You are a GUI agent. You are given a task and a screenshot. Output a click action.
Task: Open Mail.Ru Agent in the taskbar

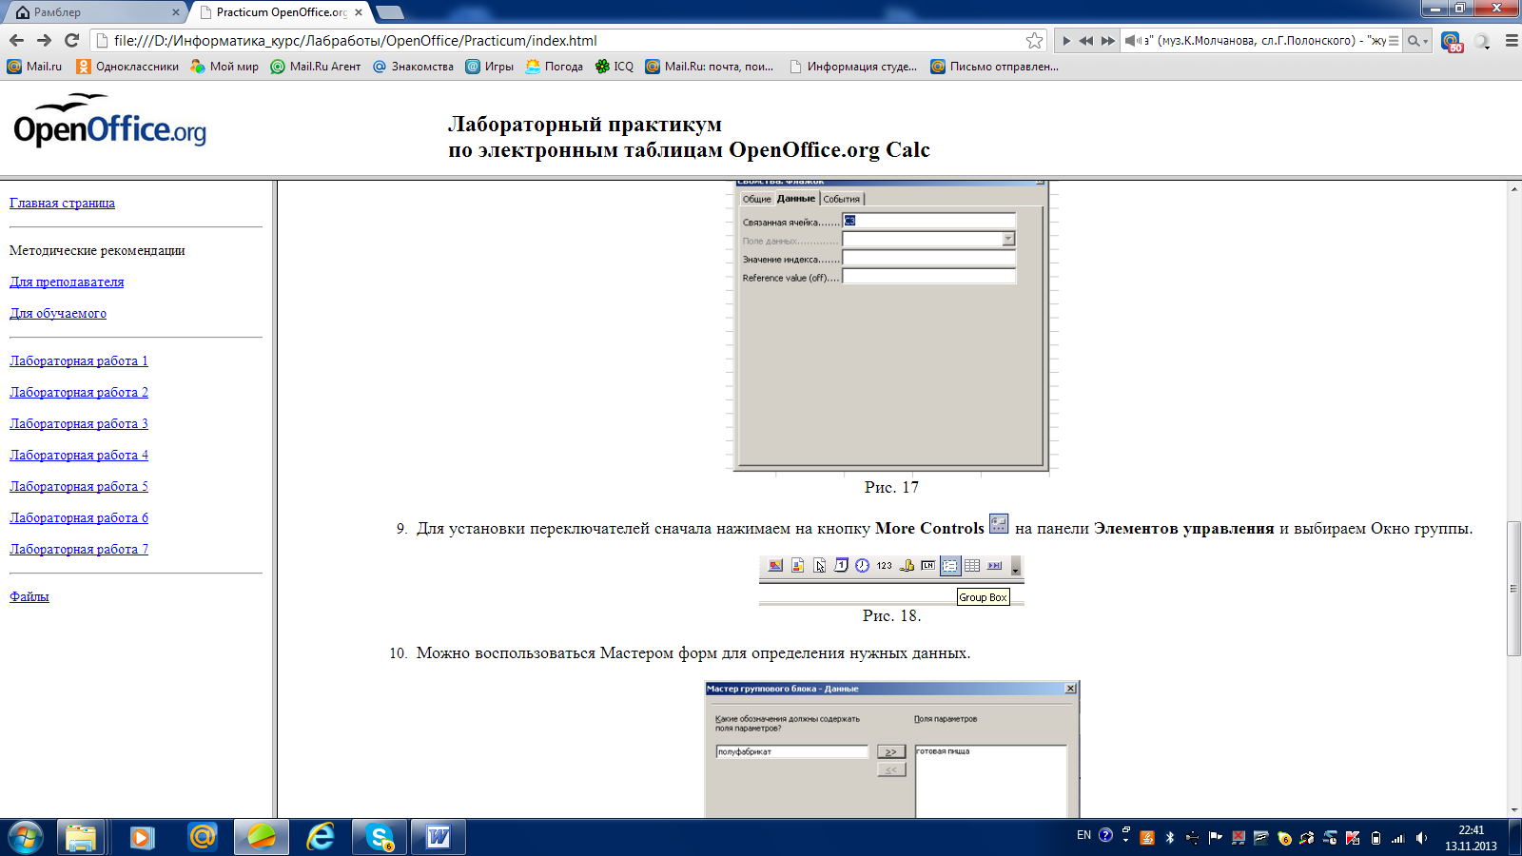coord(202,838)
